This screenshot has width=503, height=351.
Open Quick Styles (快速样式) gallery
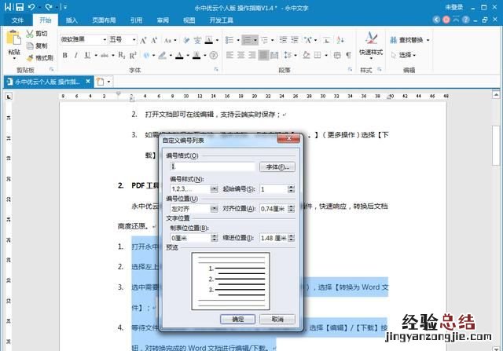click(x=371, y=46)
